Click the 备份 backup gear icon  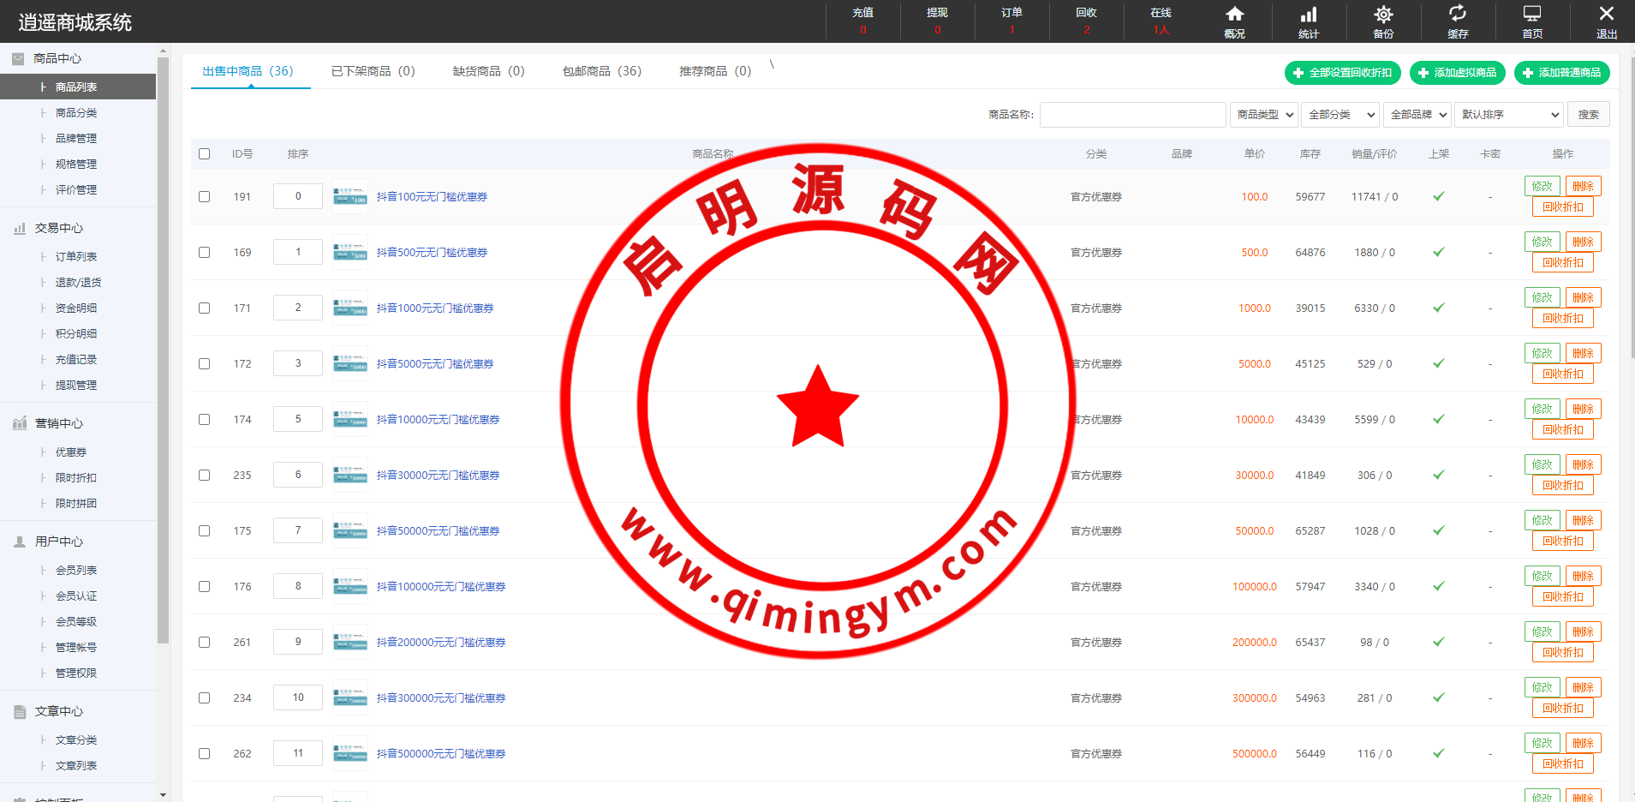coord(1383,15)
